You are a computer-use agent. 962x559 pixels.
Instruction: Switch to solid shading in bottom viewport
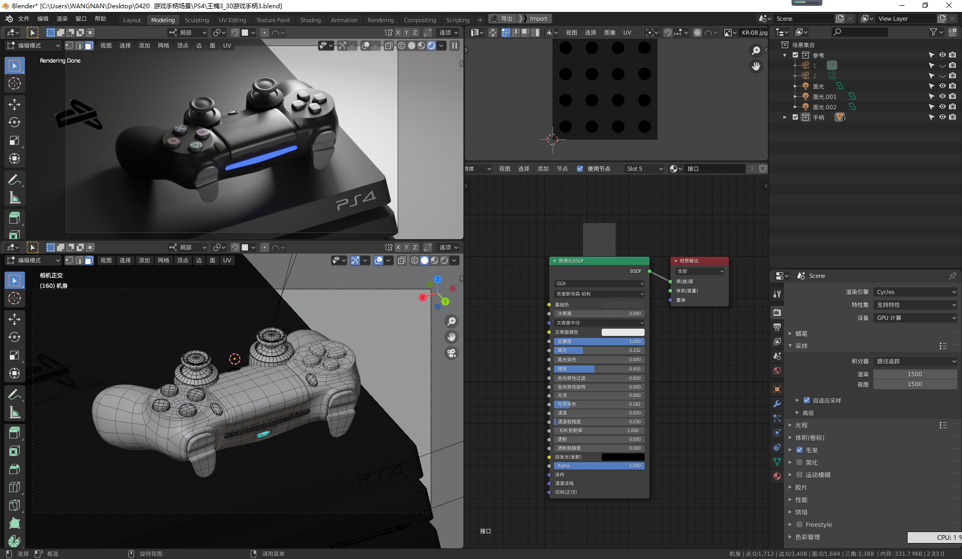[425, 260]
